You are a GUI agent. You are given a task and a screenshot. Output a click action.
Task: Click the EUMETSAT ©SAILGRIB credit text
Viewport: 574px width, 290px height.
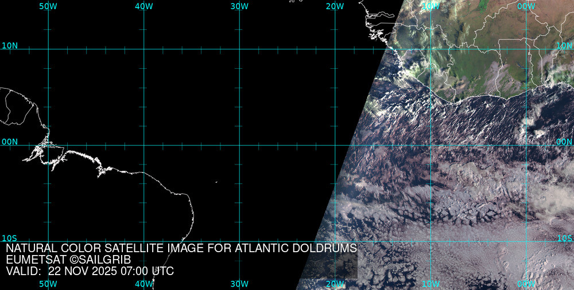(68, 260)
